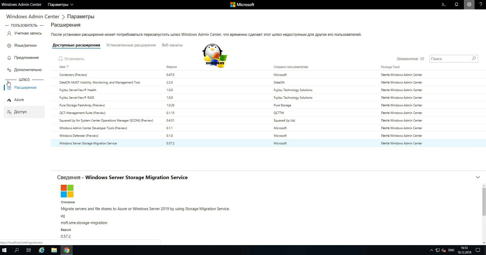
Task: Select Windows Defender (Preview) row
Action: coord(268,136)
